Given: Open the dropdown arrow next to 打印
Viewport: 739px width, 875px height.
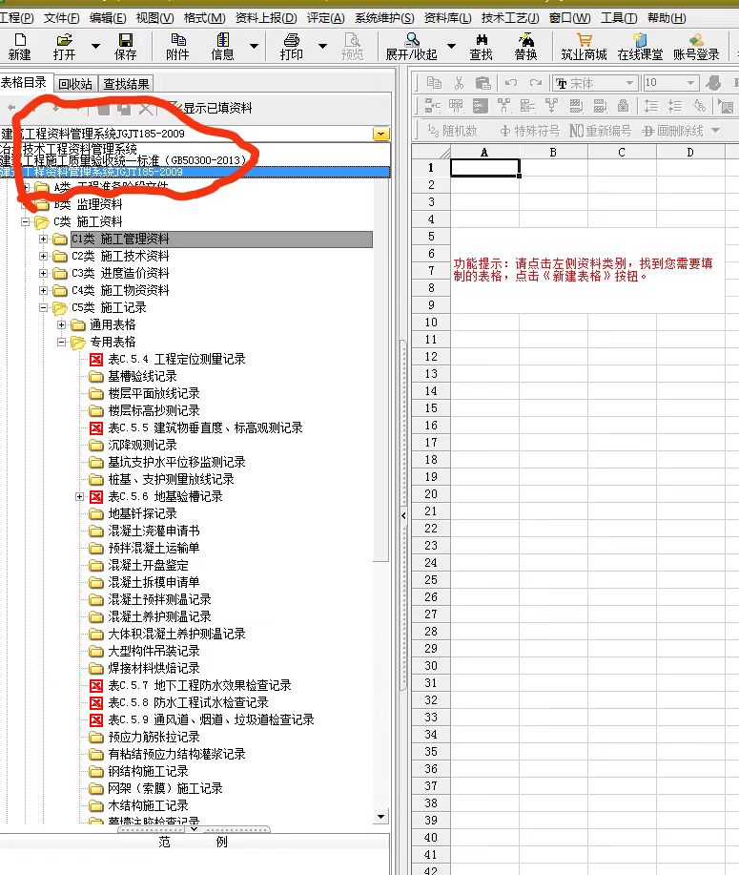Looking at the screenshot, I should (322, 46).
